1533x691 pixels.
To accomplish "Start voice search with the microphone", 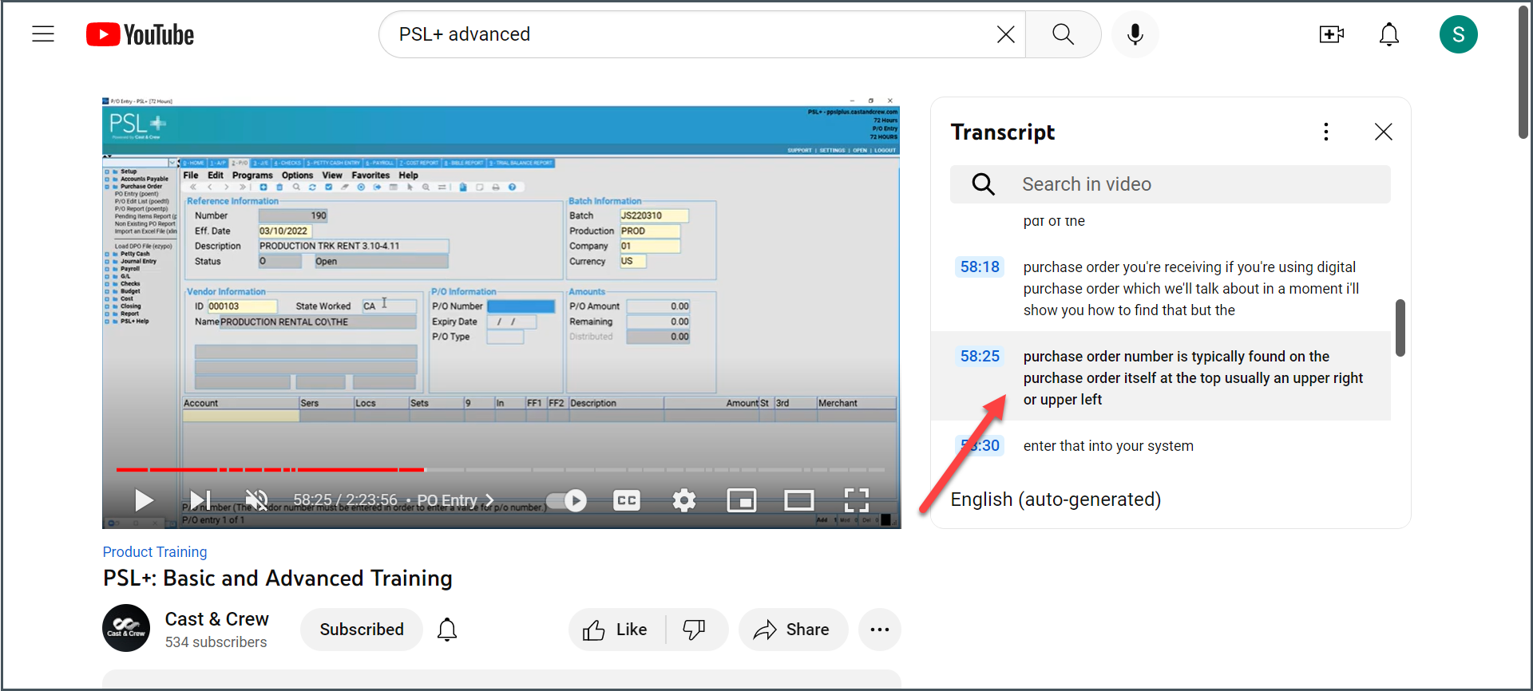I will pyautogui.click(x=1135, y=34).
